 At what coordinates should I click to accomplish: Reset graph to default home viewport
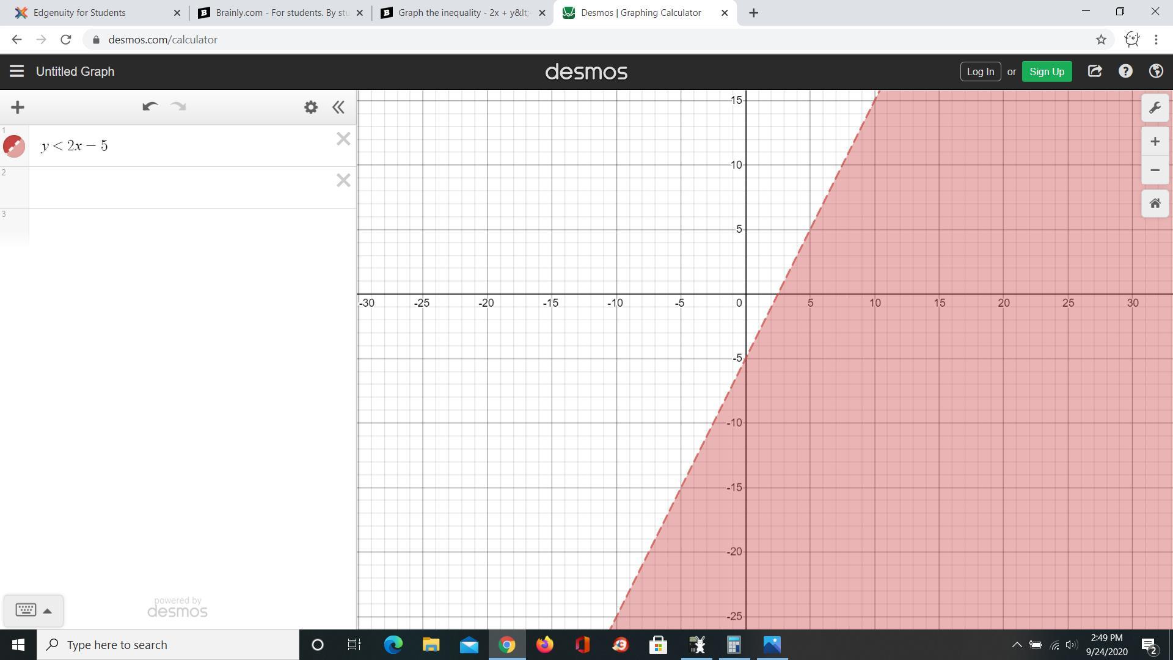(x=1154, y=204)
